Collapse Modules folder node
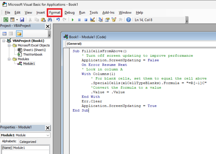This screenshot has width=216, height=154. tap(9, 59)
